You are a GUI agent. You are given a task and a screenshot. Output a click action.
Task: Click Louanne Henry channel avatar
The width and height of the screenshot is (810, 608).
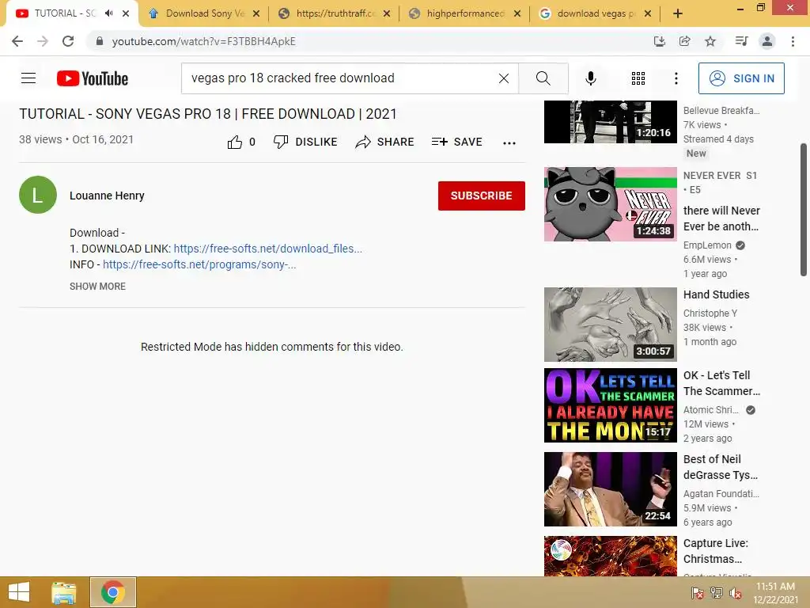(x=38, y=195)
